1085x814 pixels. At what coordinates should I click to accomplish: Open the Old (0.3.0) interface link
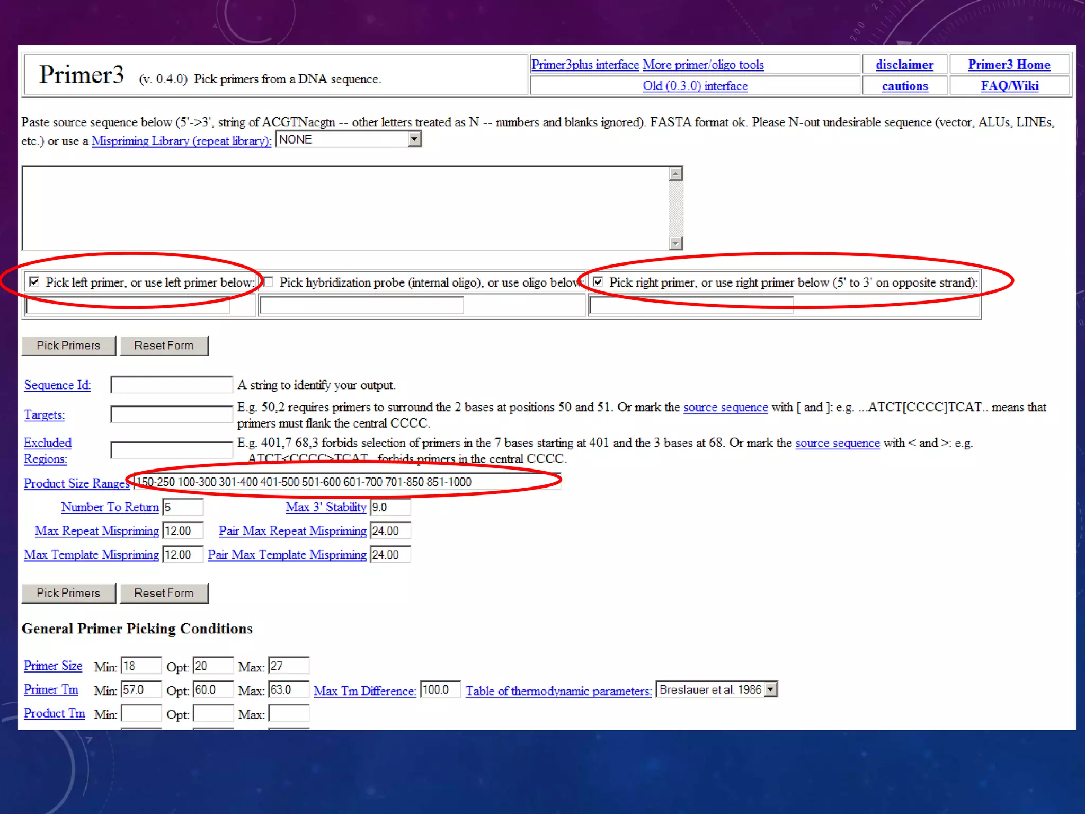pos(695,86)
